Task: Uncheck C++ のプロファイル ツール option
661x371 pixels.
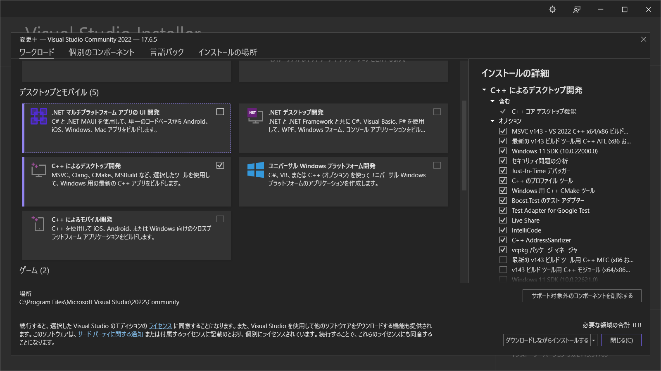Action: click(x=503, y=181)
